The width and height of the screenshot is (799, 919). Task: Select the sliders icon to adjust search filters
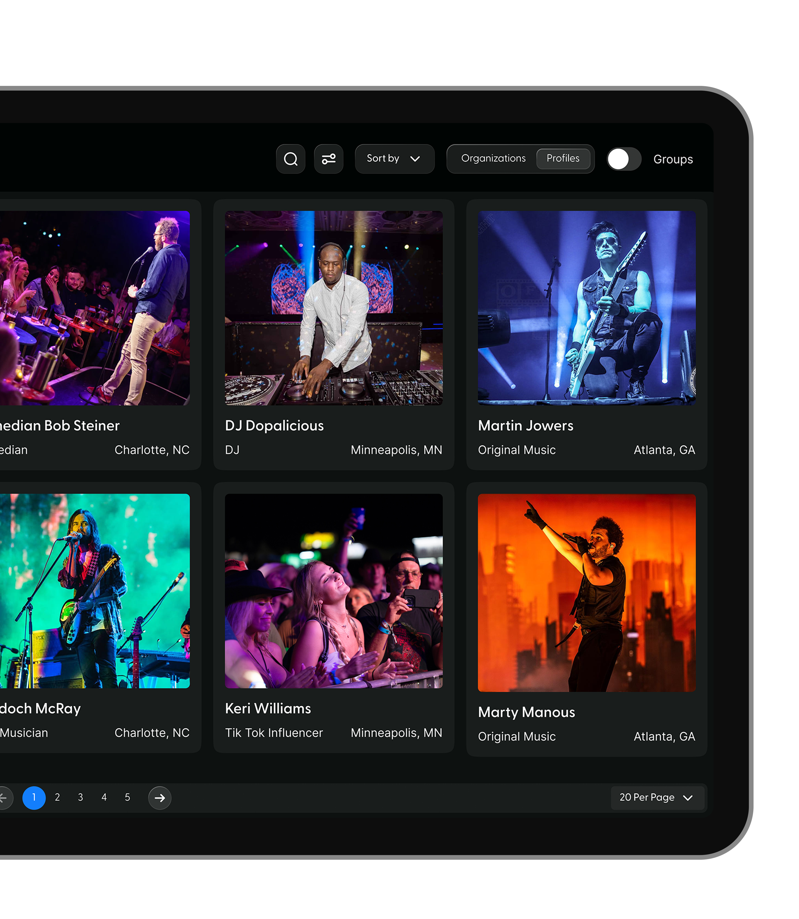[329, 159]
